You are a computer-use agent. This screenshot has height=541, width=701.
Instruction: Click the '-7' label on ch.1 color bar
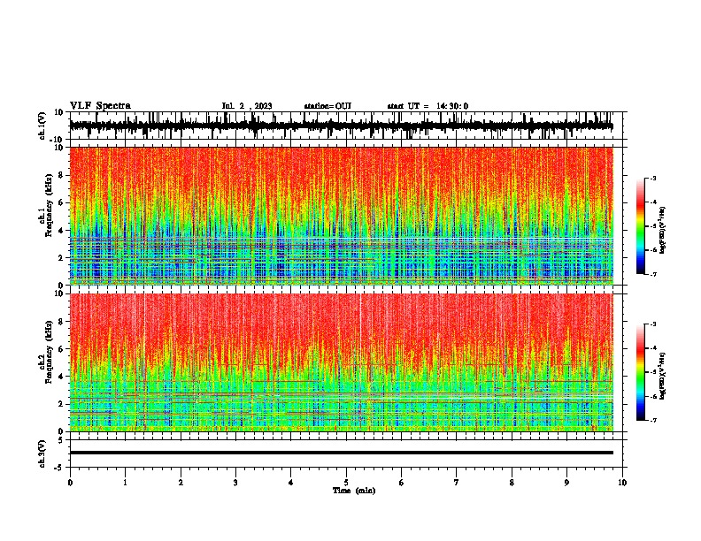click(x=653, y=274)
